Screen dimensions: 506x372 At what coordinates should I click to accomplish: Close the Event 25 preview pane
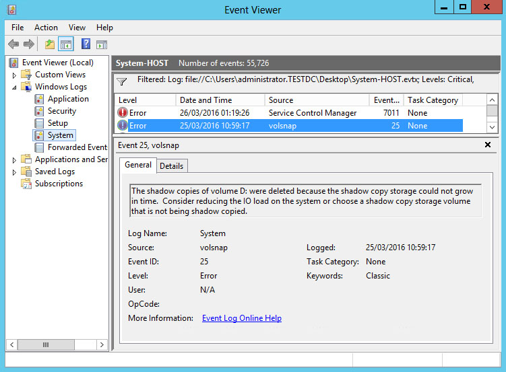pos(488,145)
